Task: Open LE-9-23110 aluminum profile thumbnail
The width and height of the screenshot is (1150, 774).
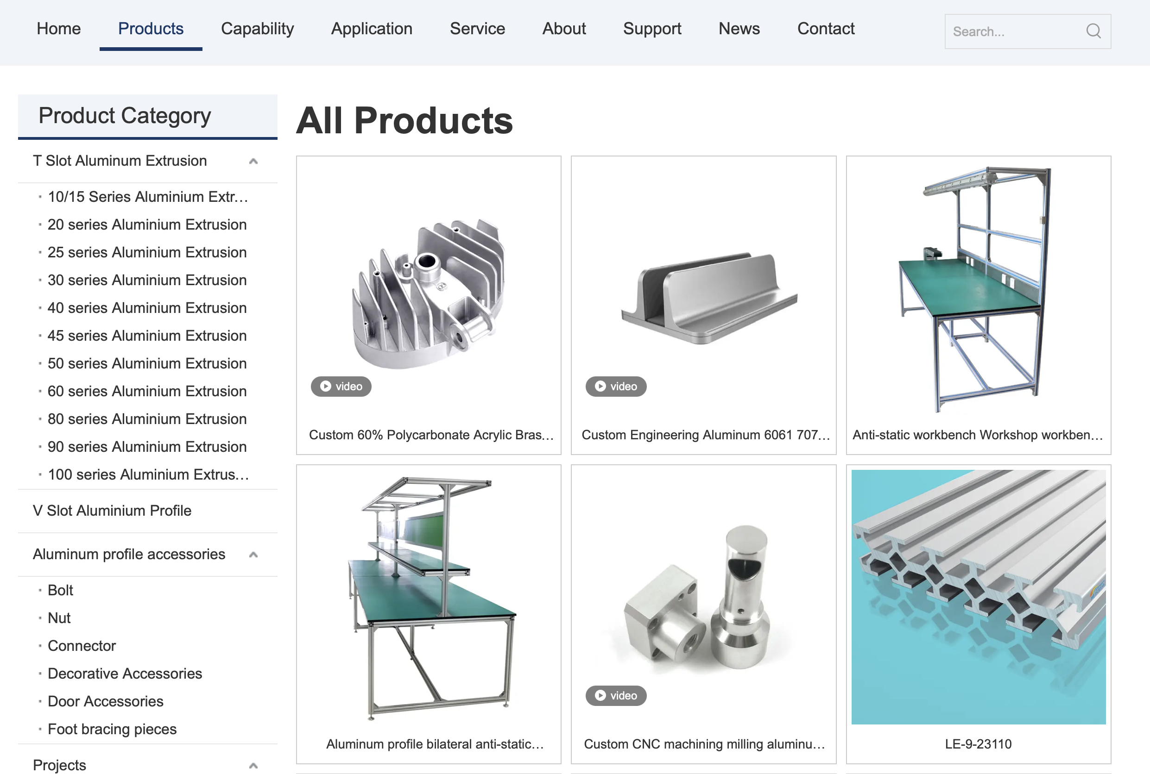Action: click(978, 597)
